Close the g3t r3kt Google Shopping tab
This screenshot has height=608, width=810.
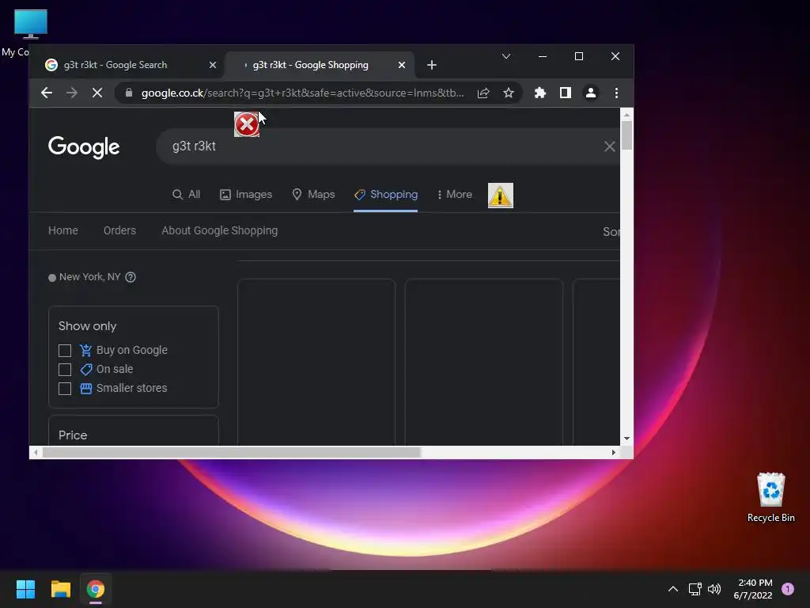[x=402, y=65]
